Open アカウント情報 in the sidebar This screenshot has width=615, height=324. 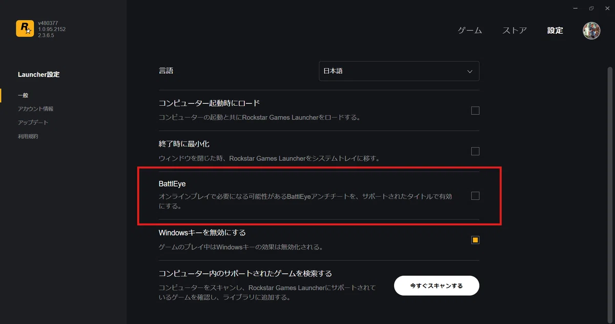(x=35, y=109)
